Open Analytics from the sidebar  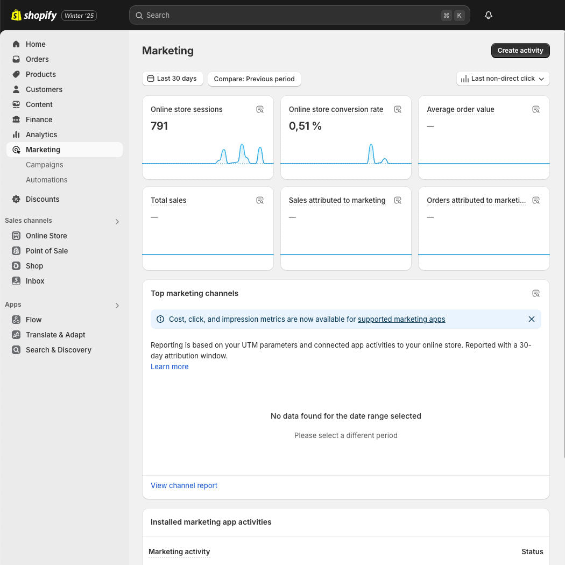pos(41,135)
